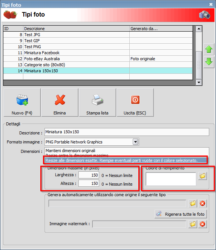The height and width of the screenshot is (250, 216).
Task: Click the red X Elimina button
Action: [x=60, y=103]
